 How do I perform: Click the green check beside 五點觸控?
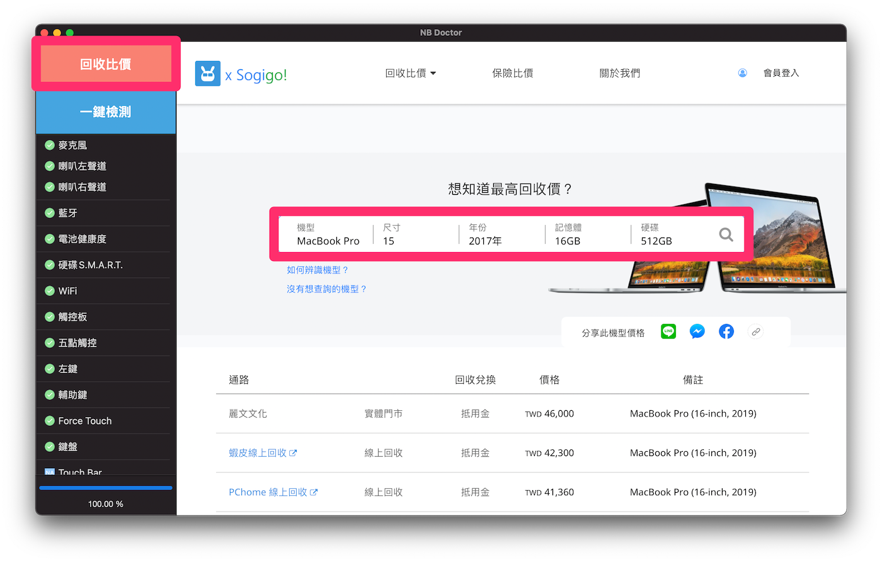tap(50, 343)
